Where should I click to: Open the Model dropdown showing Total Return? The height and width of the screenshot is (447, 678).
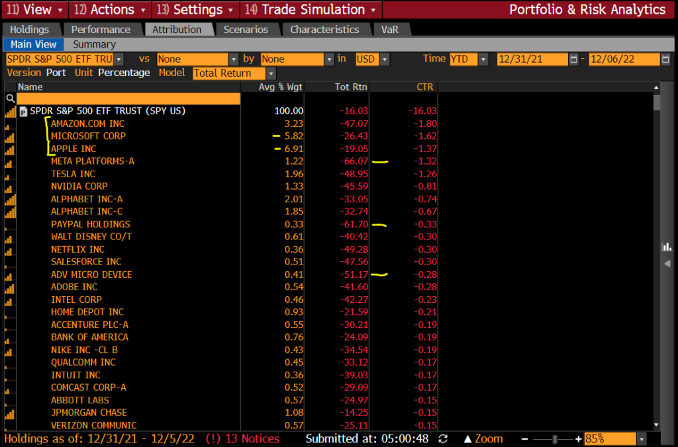pos(271,73)
